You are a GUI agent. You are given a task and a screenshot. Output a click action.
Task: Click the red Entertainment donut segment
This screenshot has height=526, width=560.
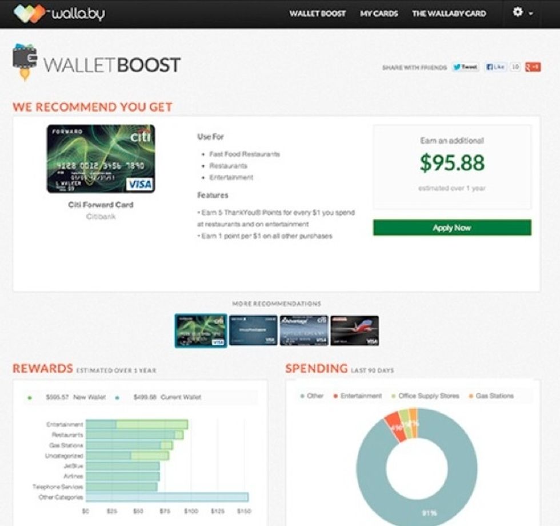pyautogui.click(x=396, y=428)
